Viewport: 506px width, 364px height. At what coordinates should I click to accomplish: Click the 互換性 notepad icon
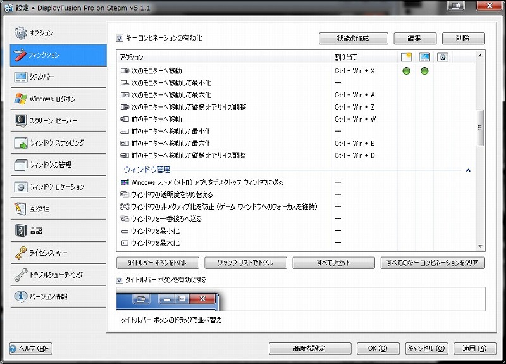point(20,209)
